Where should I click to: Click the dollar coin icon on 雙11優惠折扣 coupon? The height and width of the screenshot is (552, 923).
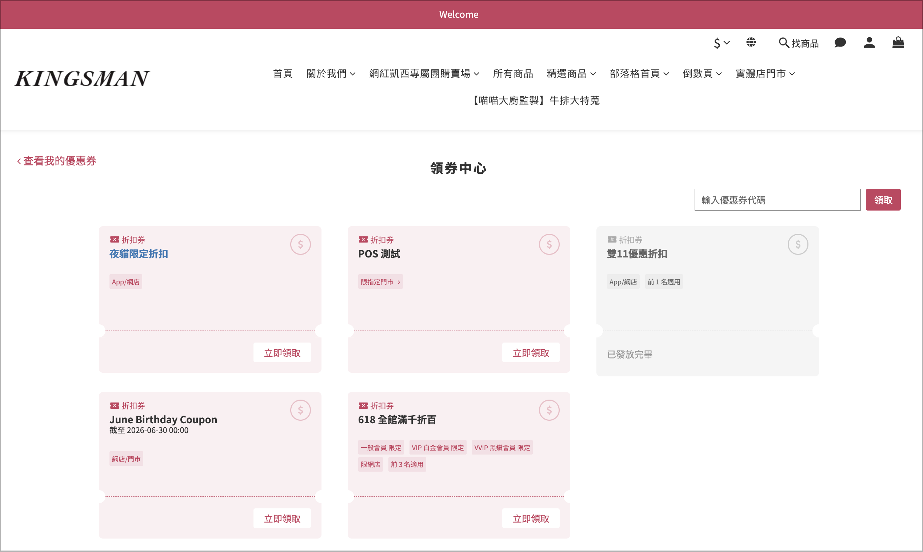(798, 244)
